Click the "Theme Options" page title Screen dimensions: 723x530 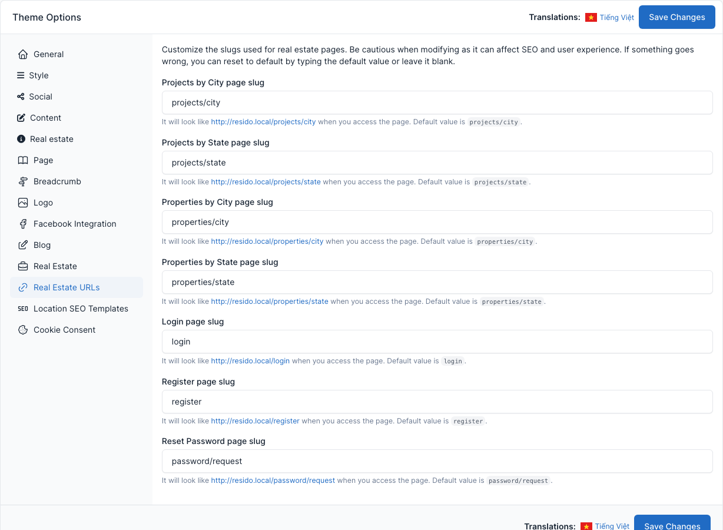pyautogui.click(x=47, y=17)
